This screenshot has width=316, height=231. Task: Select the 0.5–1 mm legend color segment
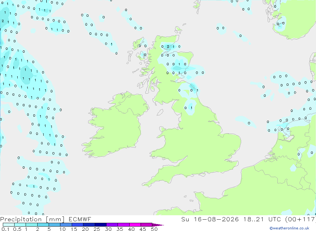pos(20,225)
